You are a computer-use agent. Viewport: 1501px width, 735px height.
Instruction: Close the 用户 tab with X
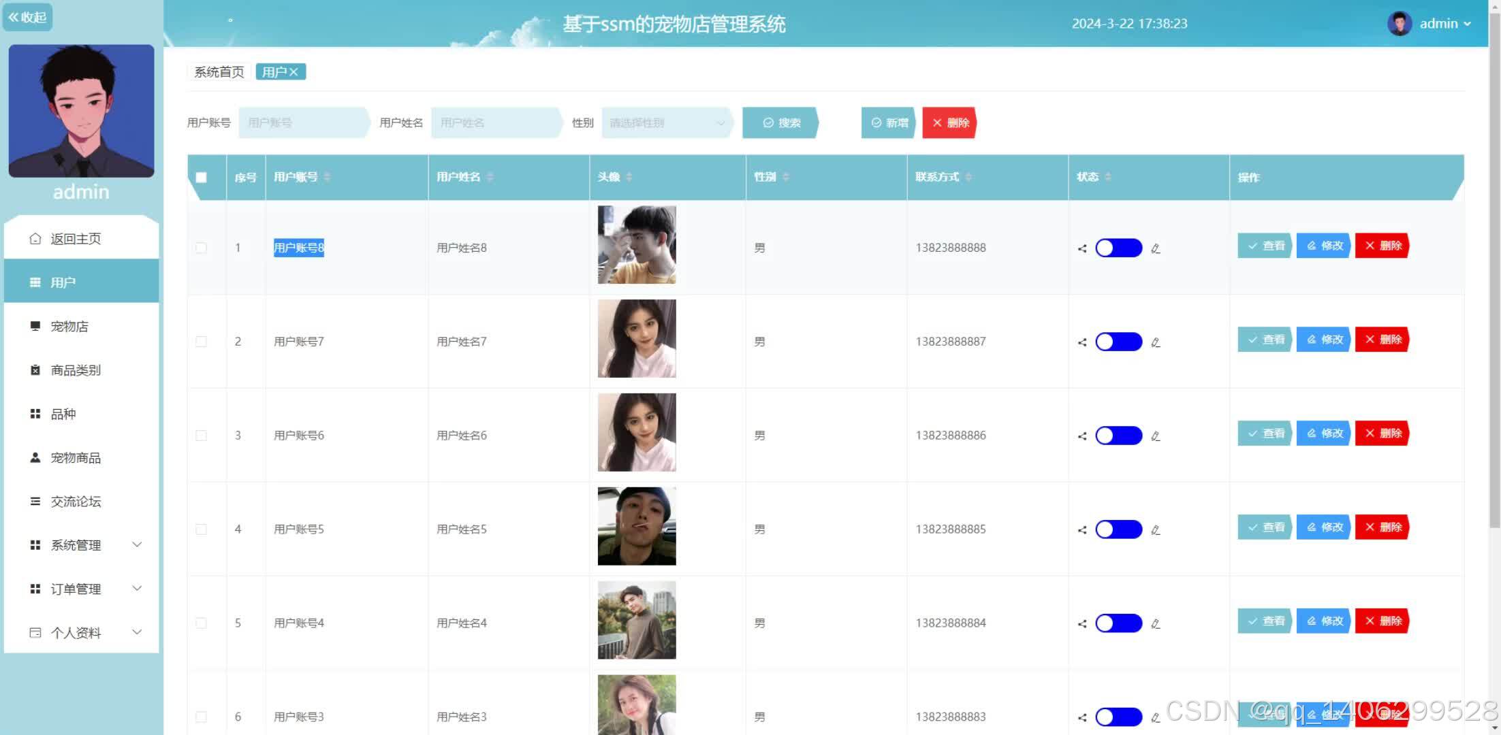(294, 72)
